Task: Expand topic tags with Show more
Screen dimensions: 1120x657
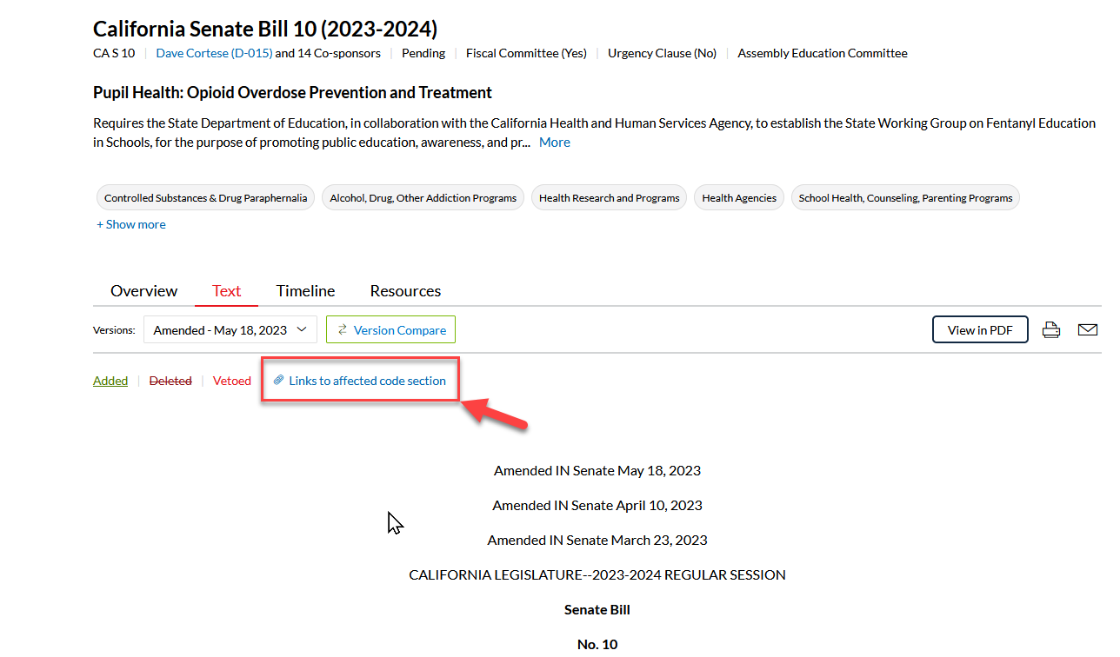Action: coord(131,224)
